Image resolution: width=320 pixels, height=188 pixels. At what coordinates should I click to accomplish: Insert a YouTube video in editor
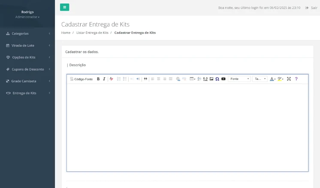(223, 79)
